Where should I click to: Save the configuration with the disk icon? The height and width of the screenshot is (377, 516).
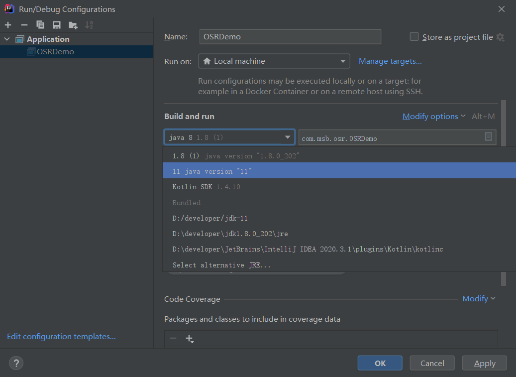click(x=57, y=25)
